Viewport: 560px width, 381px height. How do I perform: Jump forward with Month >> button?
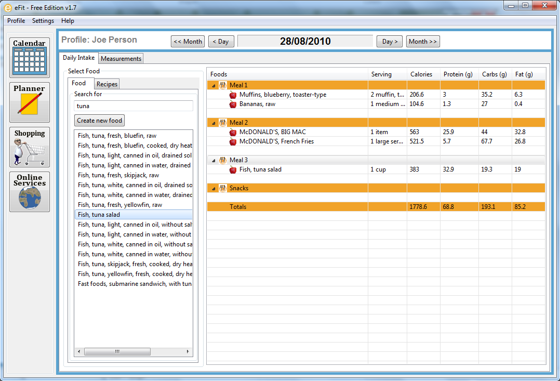click(x=423, y=42)
